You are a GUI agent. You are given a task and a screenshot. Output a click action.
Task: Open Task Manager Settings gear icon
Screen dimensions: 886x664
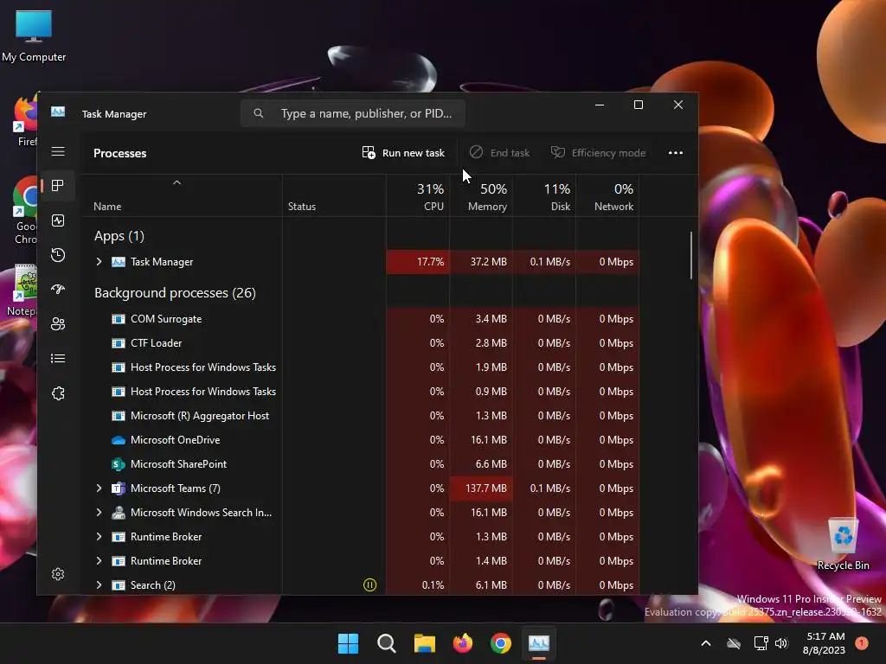[x=58, y=574]
